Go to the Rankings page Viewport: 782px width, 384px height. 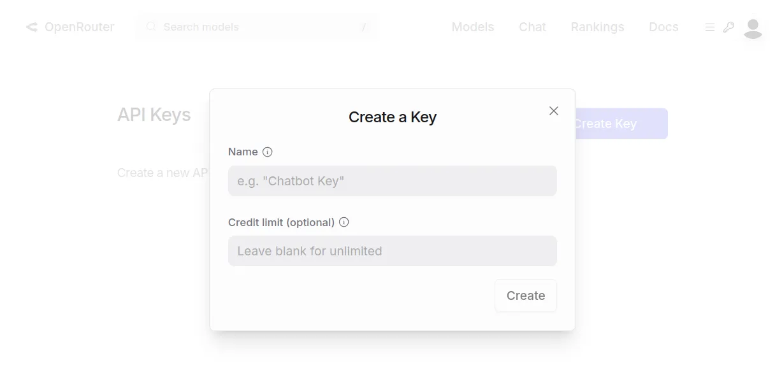[x=598, y=27]
